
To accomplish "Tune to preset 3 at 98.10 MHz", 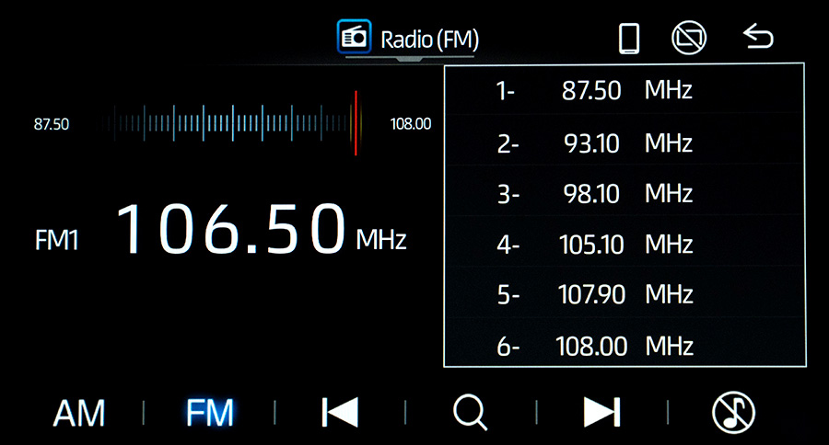I will (x=624, y=194).
